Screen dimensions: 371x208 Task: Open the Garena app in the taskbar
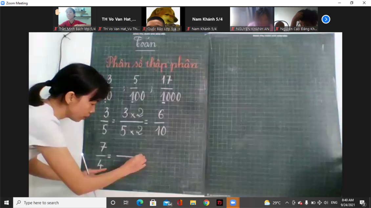(x=220, y=203)
